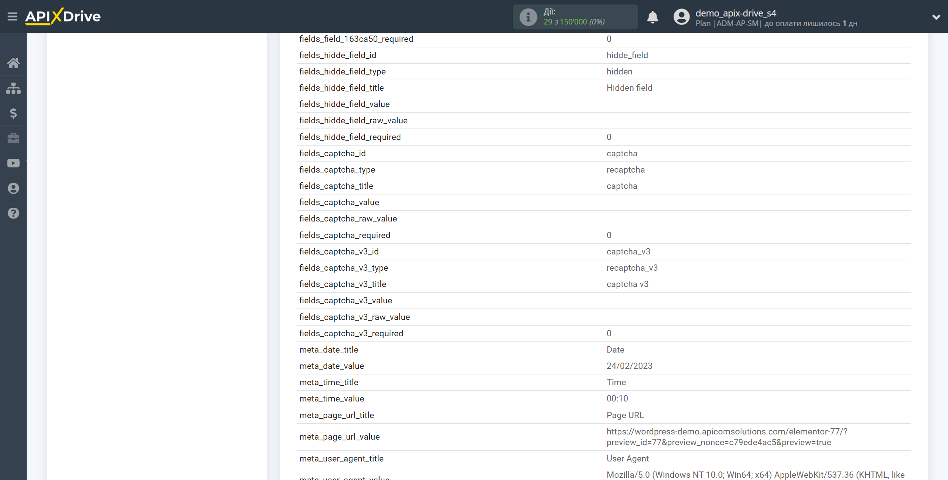This screenshot has width=948, height=480.
Task: Open the YouTube video tutorials icon
Action: point(13,163)
